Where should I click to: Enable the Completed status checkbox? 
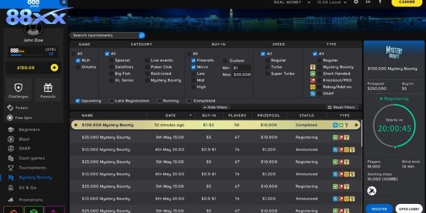click(x=189, y=101)
